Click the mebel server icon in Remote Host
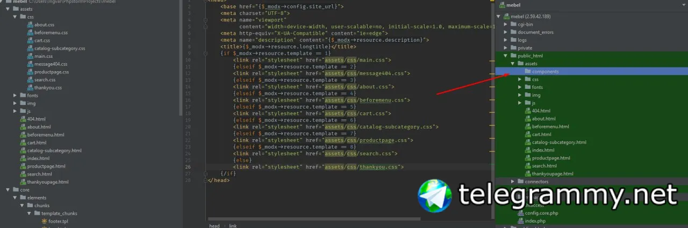The image size is (688, 228). [506, 17]
